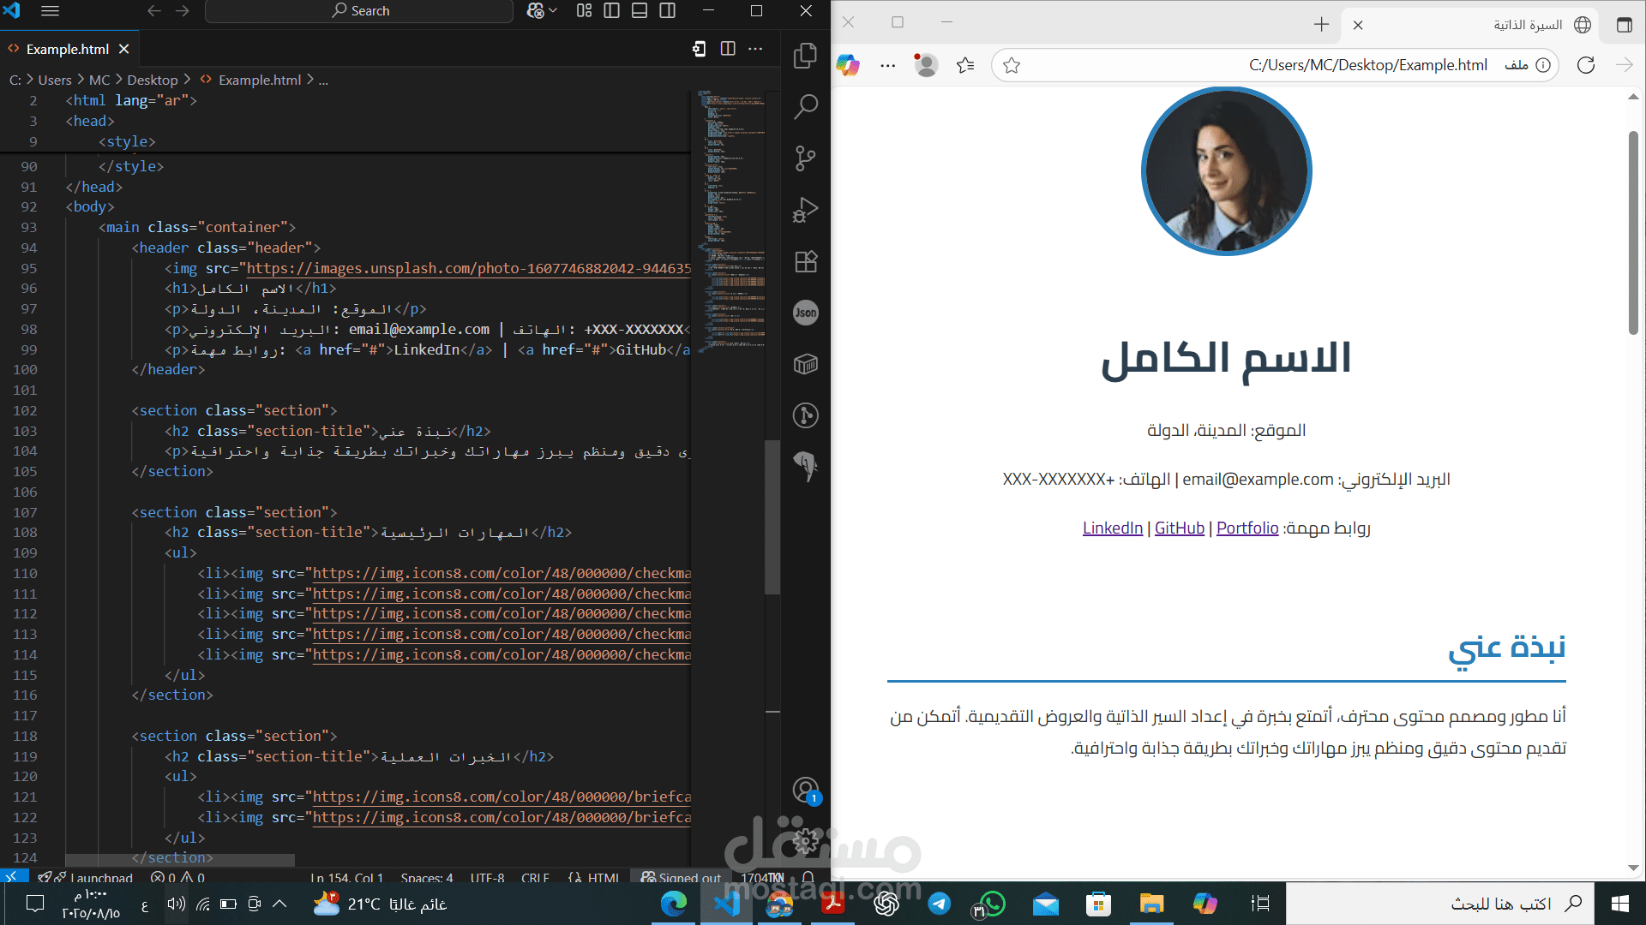Open the Git Graph activity bar icon
Screen dimensions: 1646x925
pyautogui.click(x=805, y=415)
